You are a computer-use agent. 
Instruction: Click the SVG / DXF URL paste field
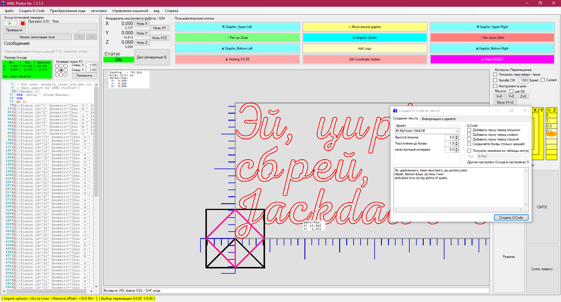click(296, 291)
